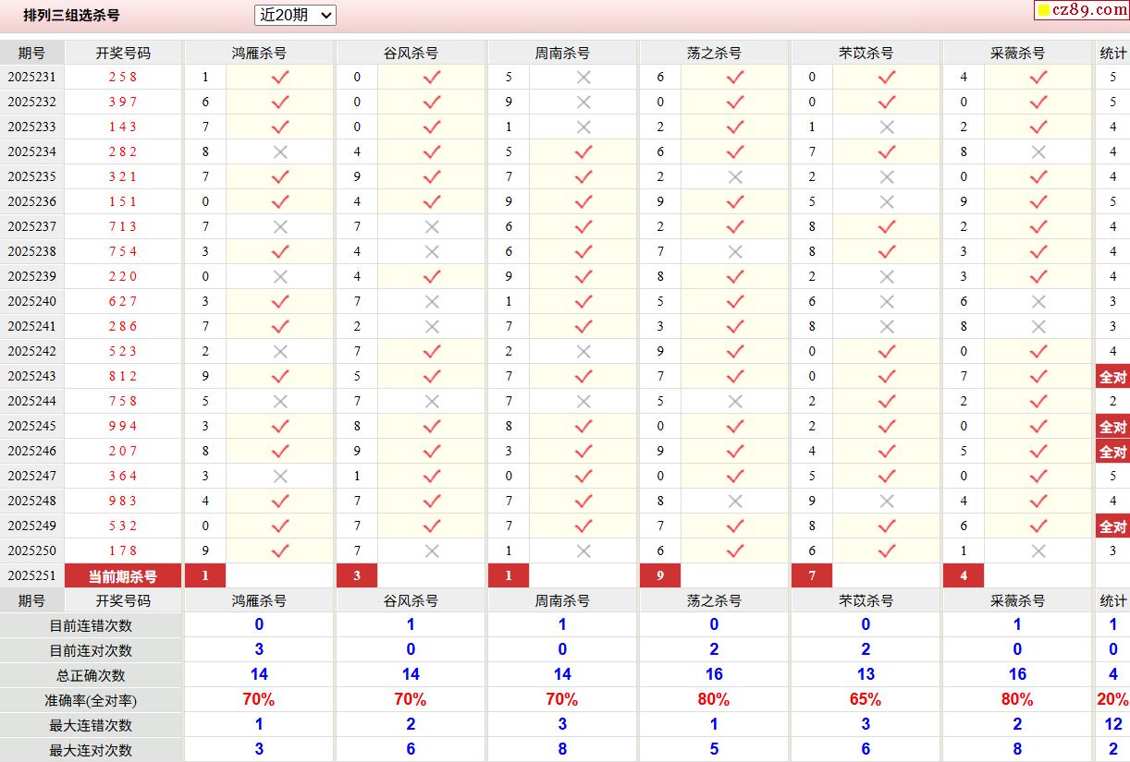Select the 采薇杀号 cross mark in row 2025234
The image size is (1130, 762).
pyautogui.click(x=1038, y=152)
